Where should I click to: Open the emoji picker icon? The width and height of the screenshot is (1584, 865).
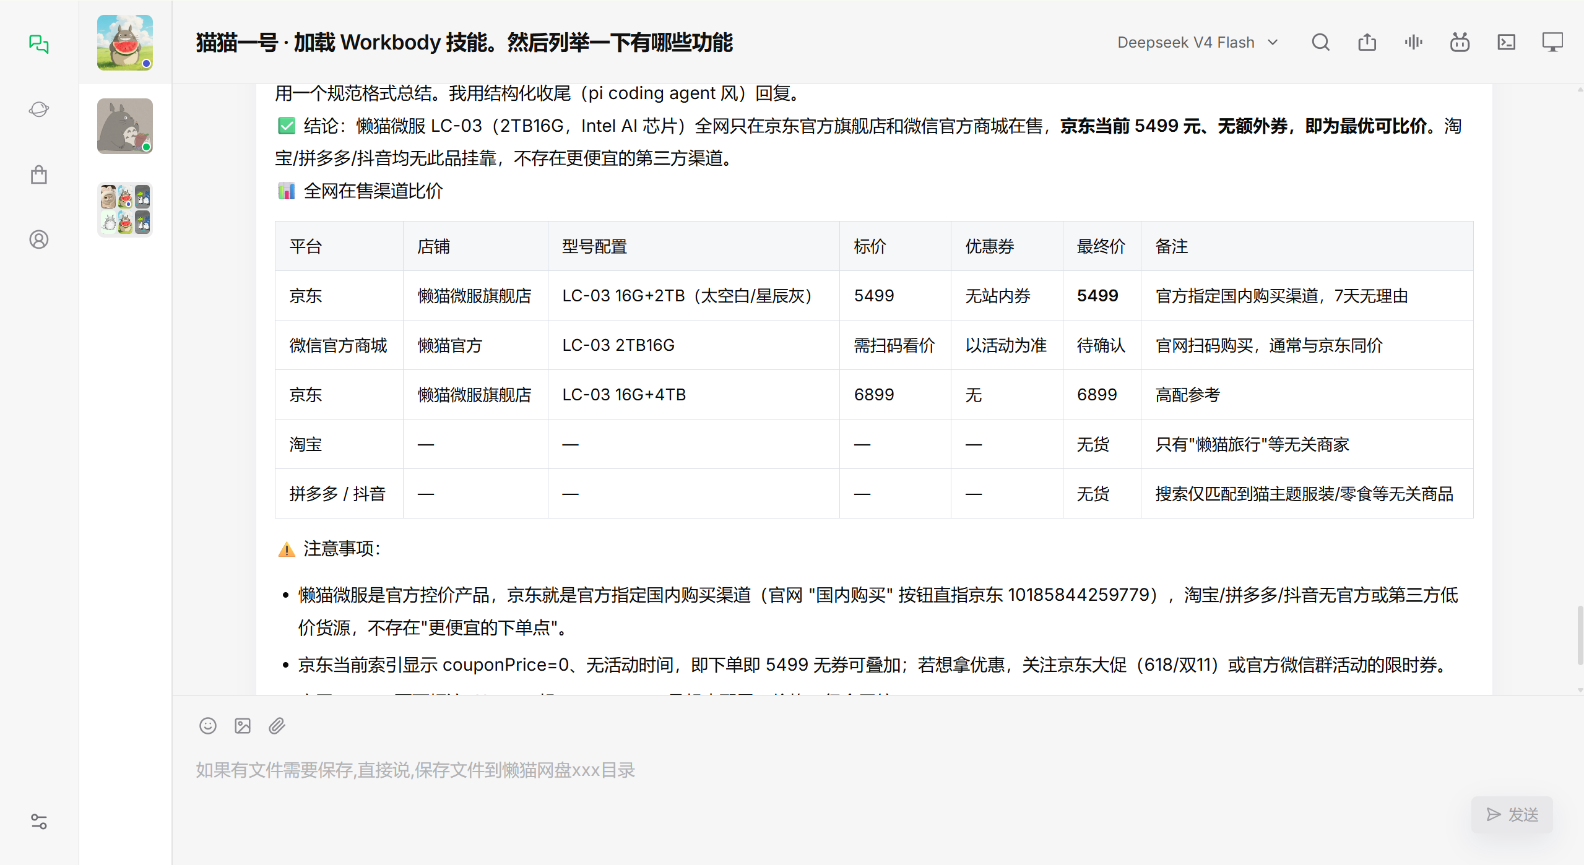pos(208,725)
